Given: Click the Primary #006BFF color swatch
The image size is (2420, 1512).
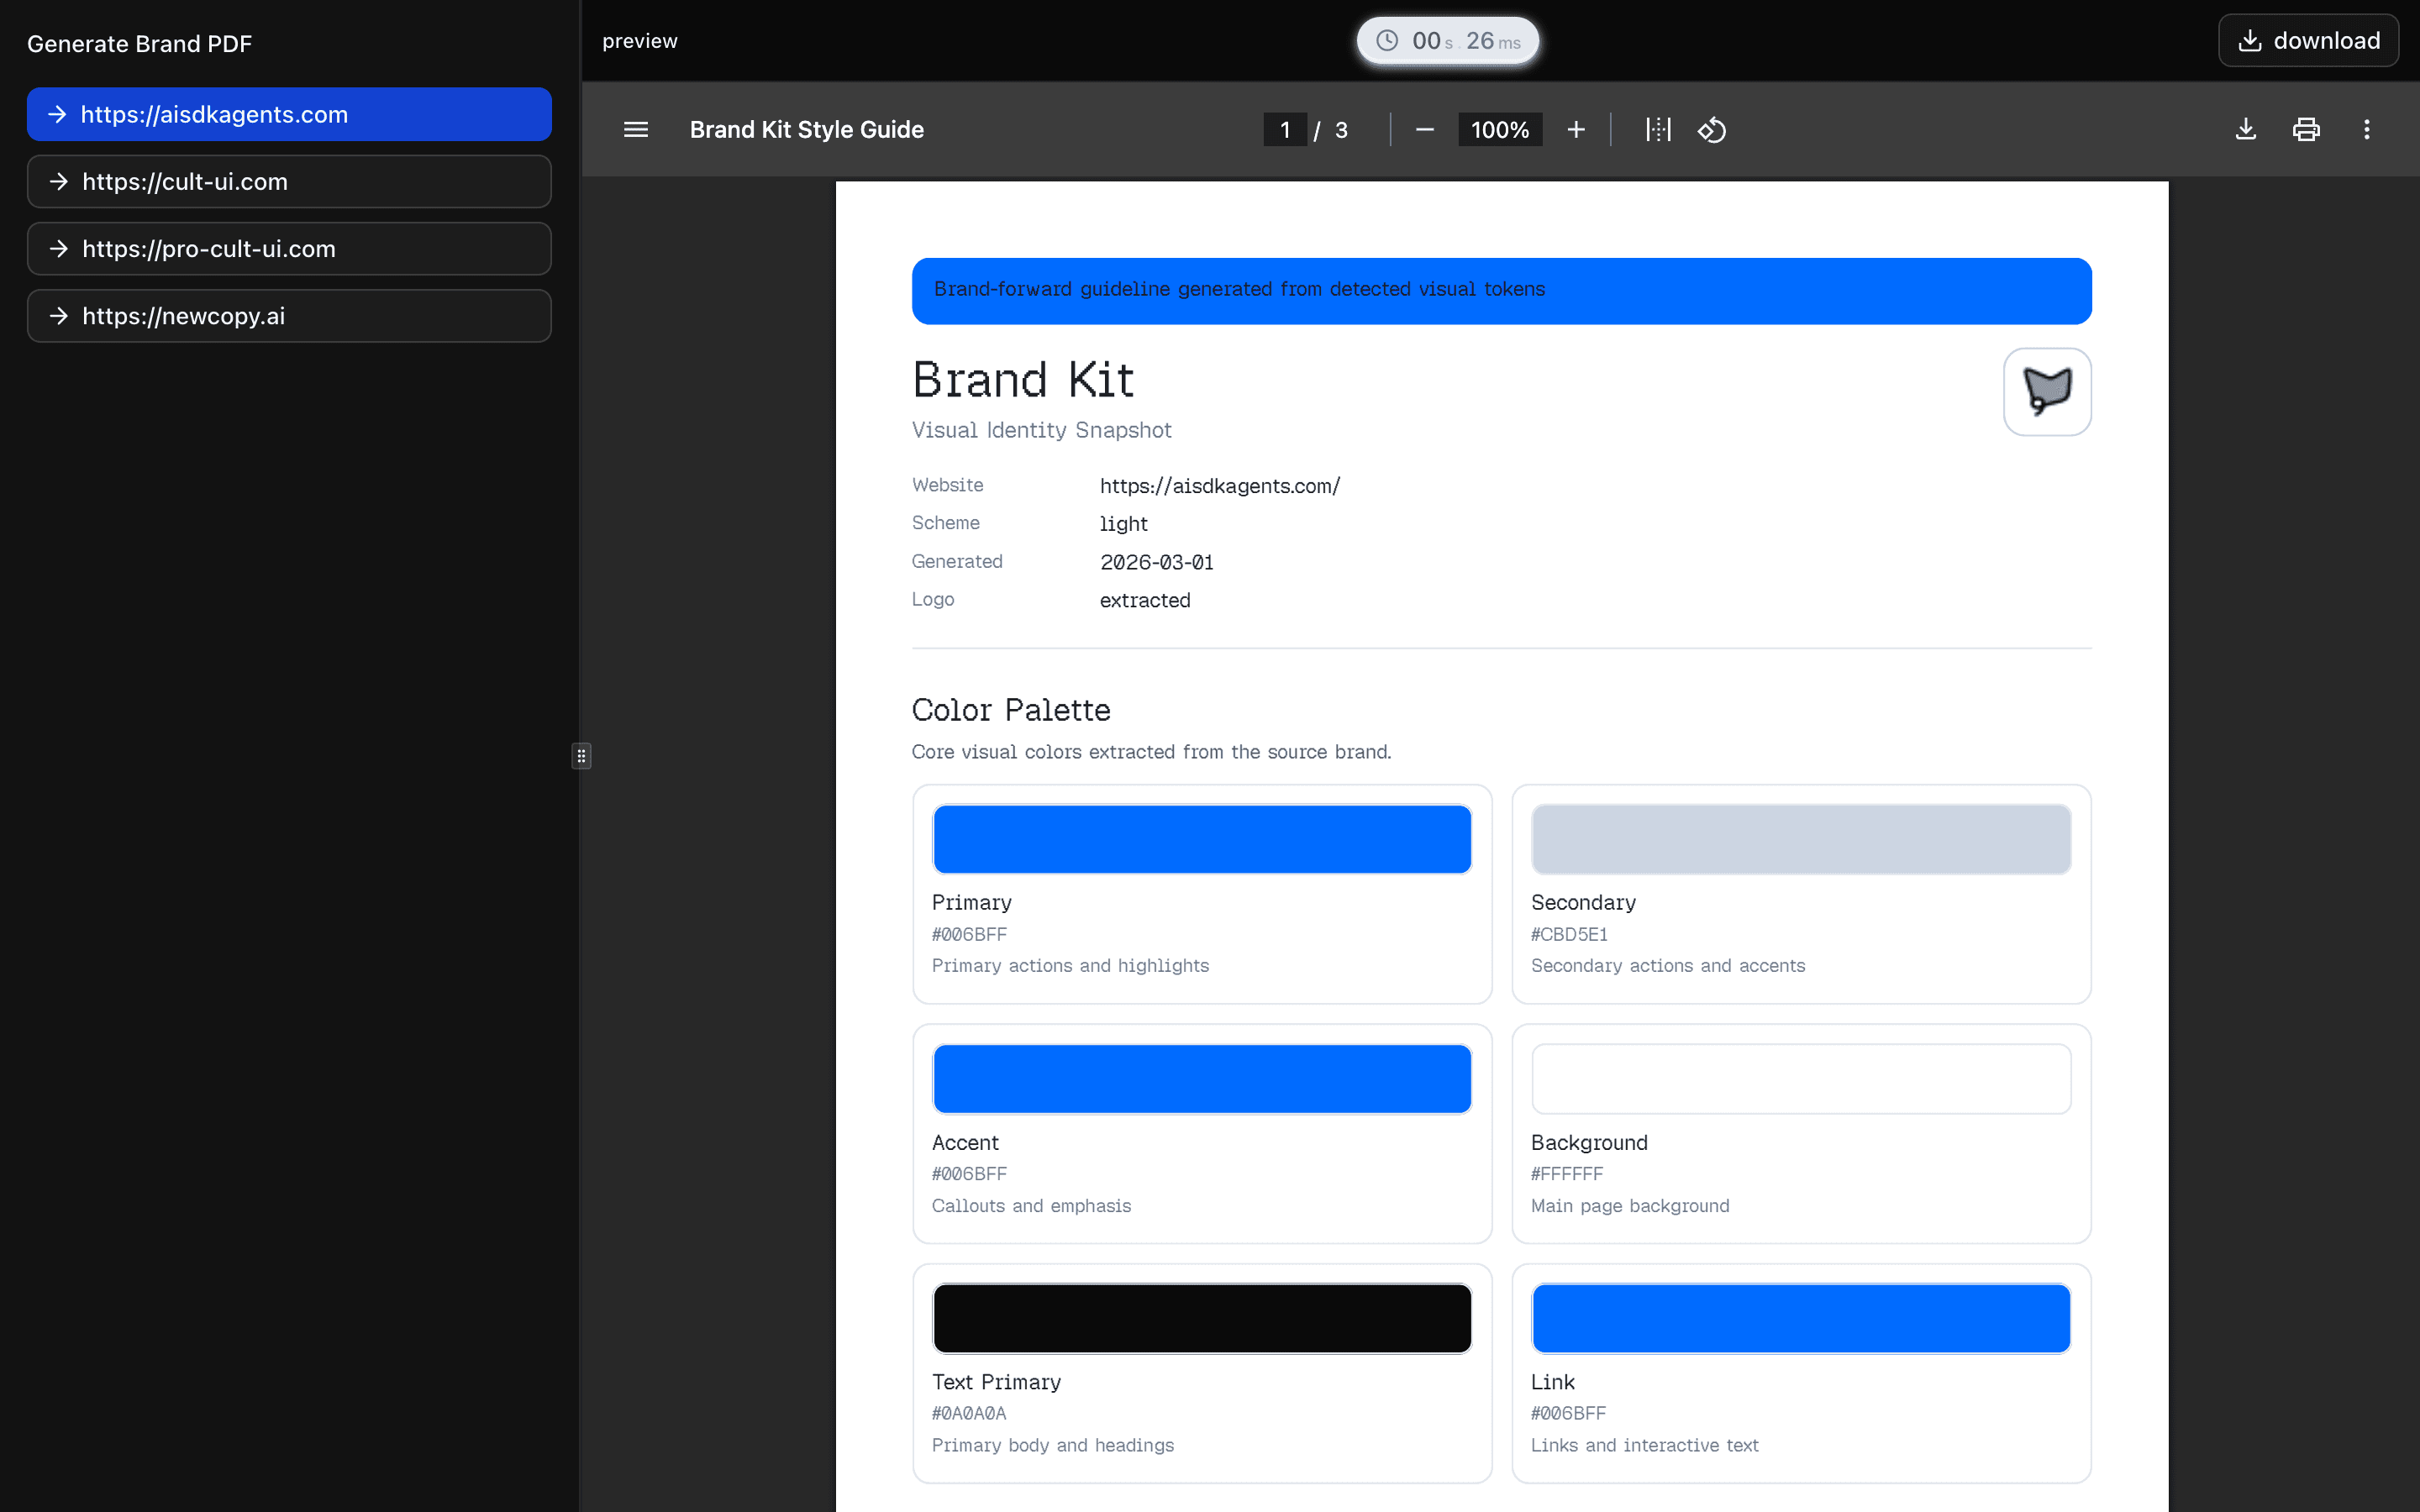Looking at the screenshot, I should (1202, 839).
